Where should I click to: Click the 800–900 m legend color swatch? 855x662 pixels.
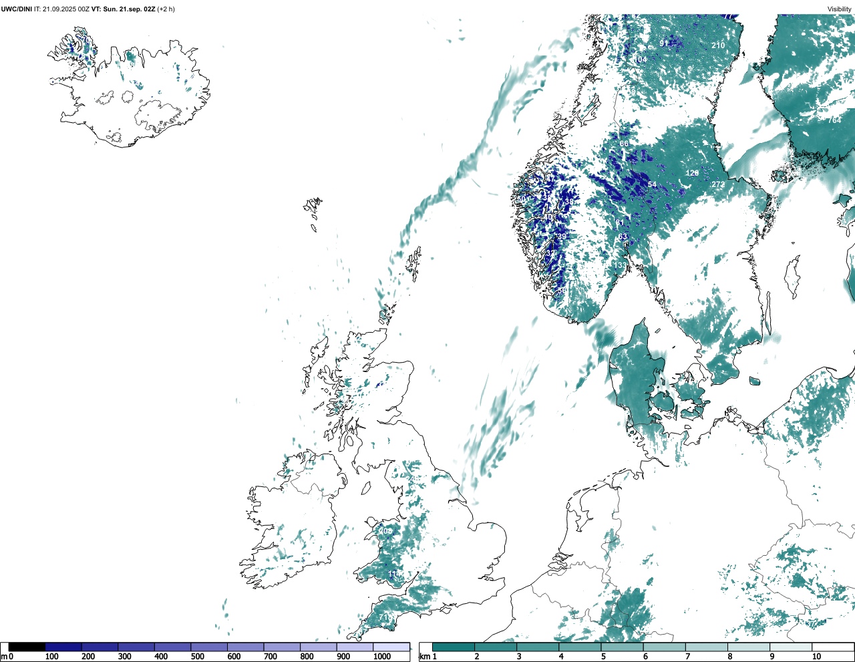(x=318, y=647)
